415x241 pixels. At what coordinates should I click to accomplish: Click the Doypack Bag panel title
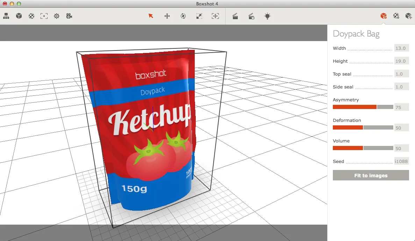pos(356,34)
